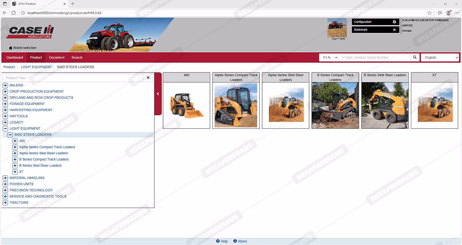Click the LIGHT EQUIPMENT breadcrumb link
This screenshot has width=462, height=245.
(x=36, y=67)
